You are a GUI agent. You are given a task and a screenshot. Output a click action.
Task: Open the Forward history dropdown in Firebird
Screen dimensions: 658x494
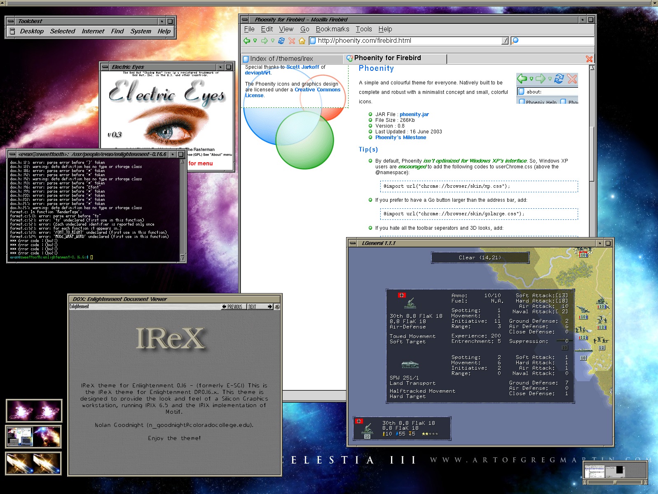click(x=272, y=40)
